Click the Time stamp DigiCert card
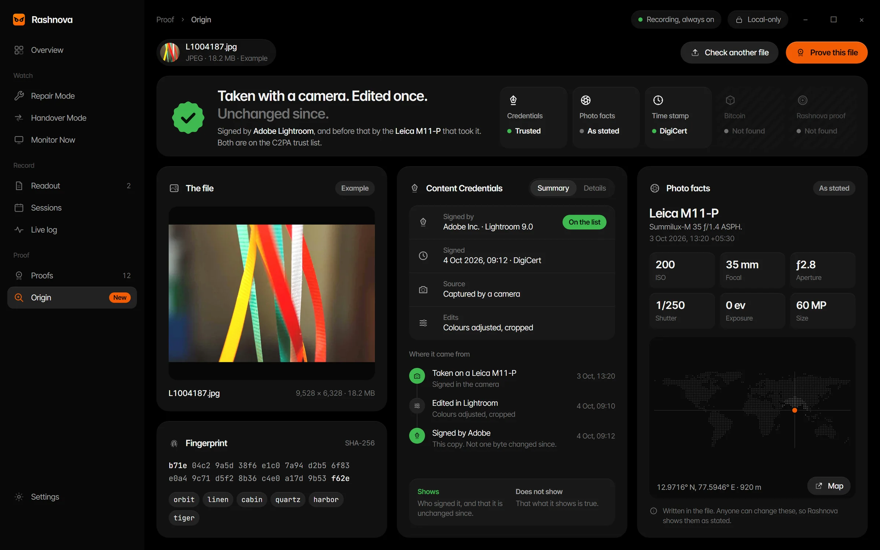The width and height of the screenshot is (880, 550). (x=678, y=117)
